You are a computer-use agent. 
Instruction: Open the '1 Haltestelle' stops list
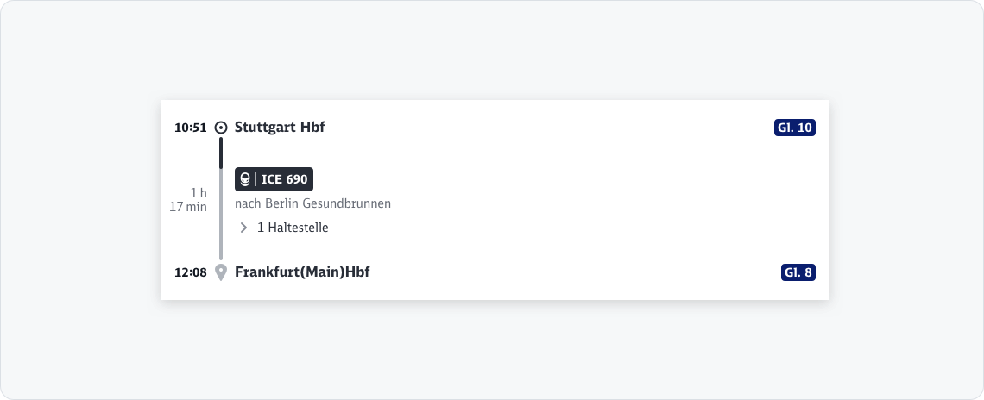[x=293, y=228]
